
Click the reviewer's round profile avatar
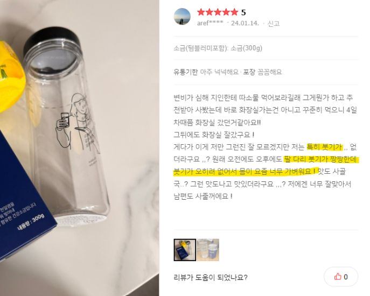click(x=182, y=17)
